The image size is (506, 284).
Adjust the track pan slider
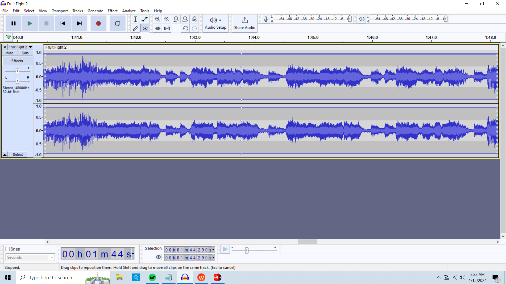pyautogui.click(x=18, y=81)
